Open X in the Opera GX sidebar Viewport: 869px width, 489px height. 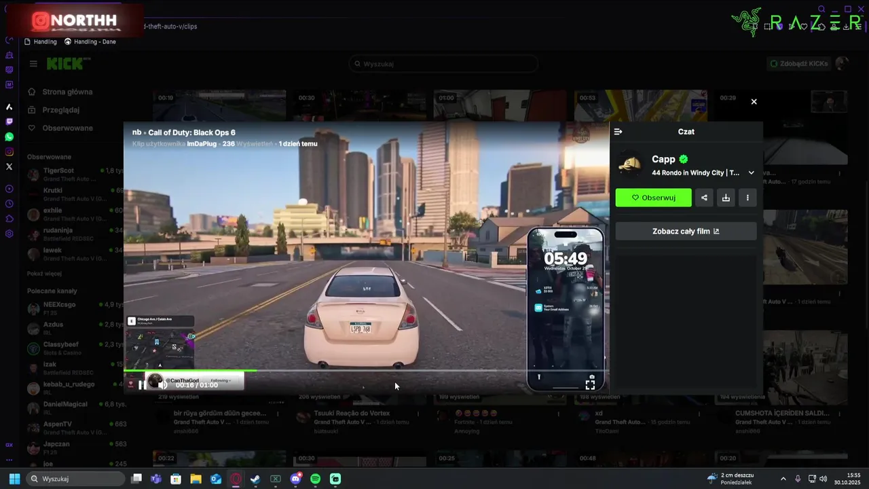click(x=10, y=166)
